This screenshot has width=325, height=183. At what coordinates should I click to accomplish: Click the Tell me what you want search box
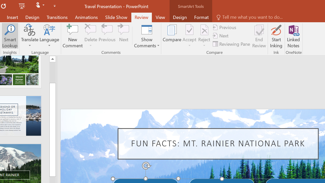pyautogui.click(x=252, y=17)
